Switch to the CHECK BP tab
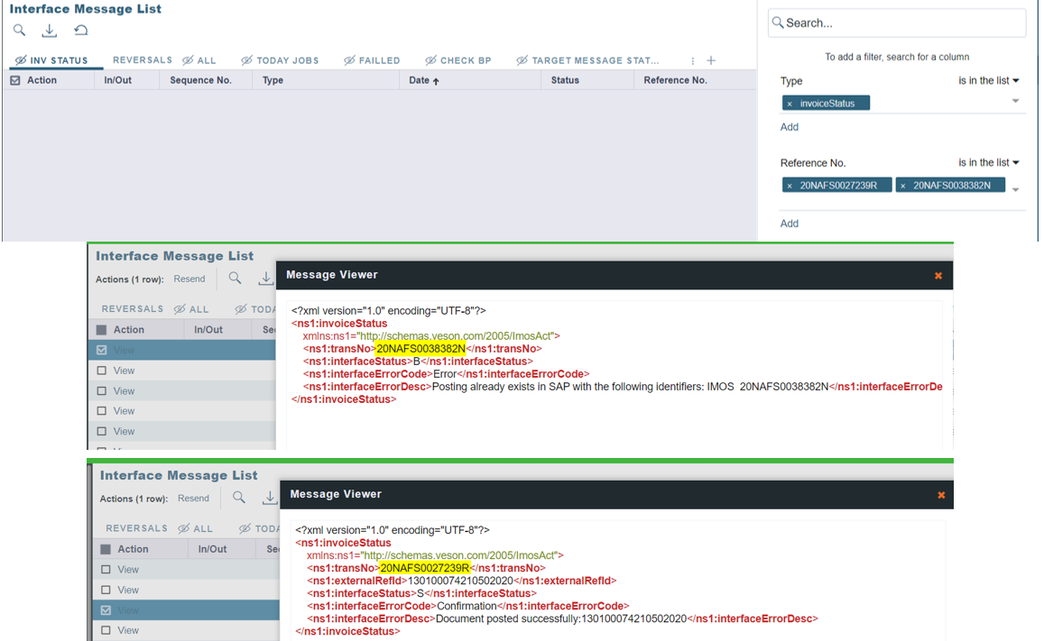The height and width of the screenshot is (641, 1044). click(458, 60)
